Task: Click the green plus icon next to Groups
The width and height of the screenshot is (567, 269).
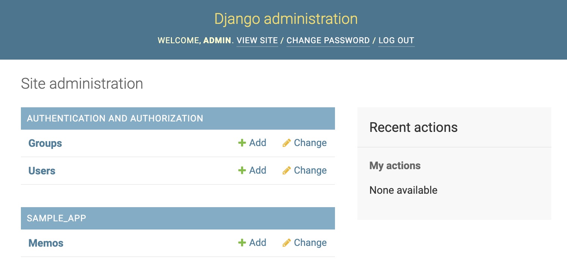Action: point(242,143)
